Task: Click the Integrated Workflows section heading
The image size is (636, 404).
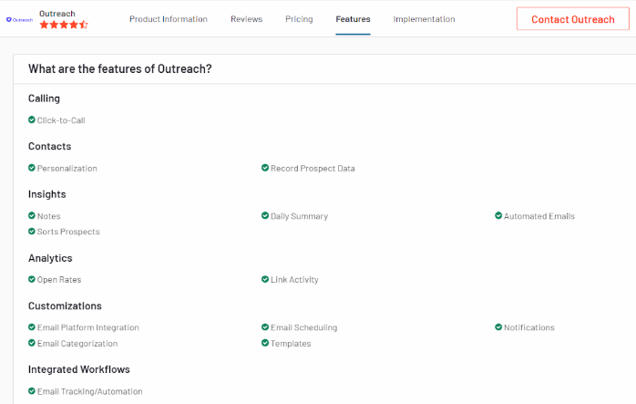Action: pos(79,369)
